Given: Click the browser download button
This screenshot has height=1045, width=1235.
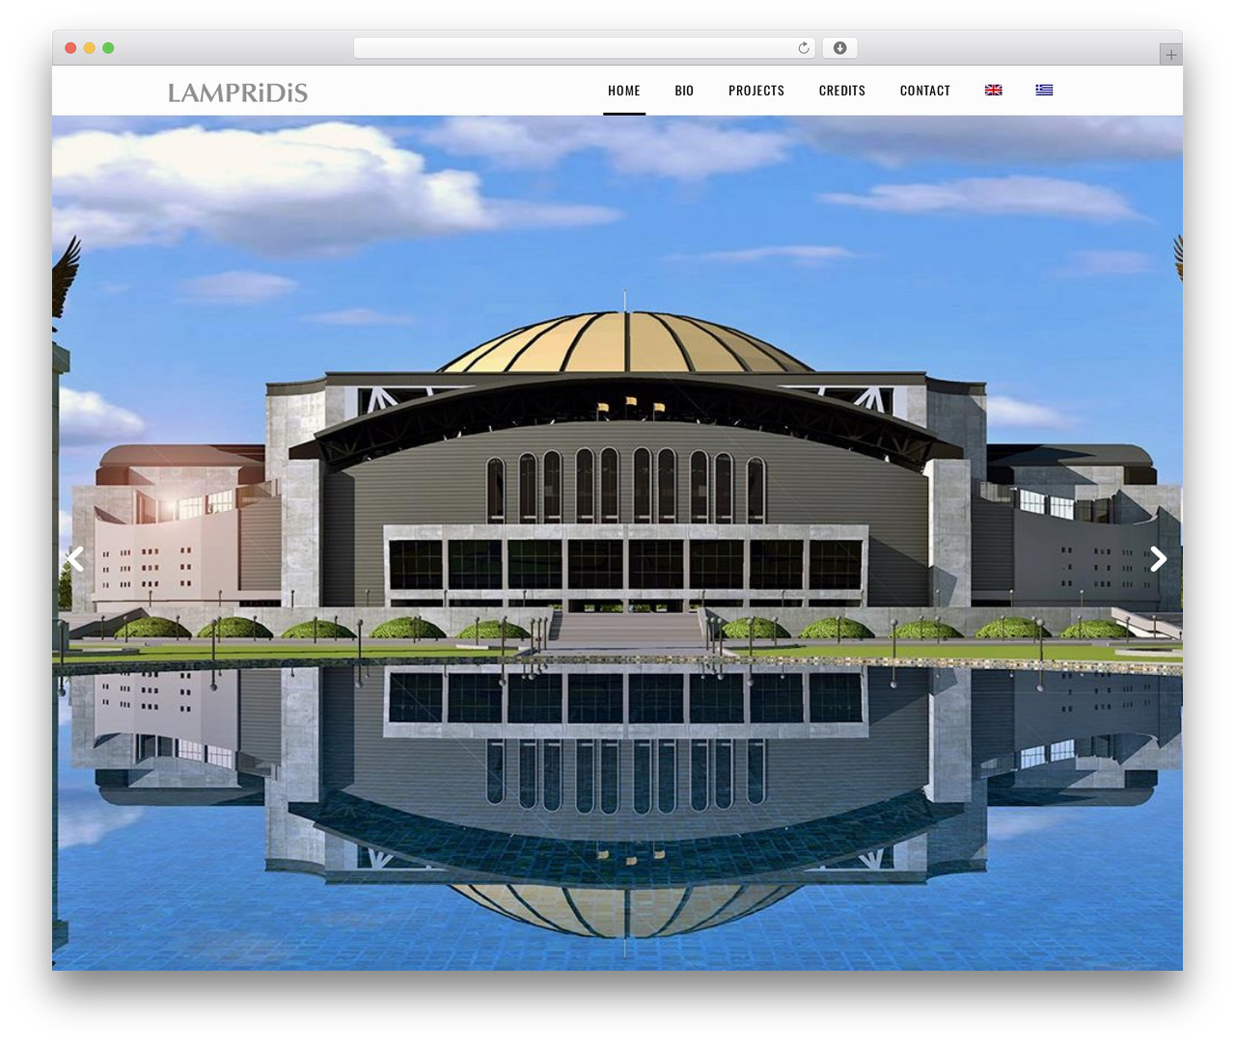Looking at the screenshot, I should pyautogui.click(x=839, y=48).
